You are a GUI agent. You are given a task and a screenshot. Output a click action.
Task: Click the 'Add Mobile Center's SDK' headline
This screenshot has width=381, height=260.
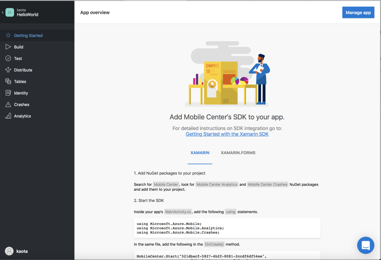[227, 117]
